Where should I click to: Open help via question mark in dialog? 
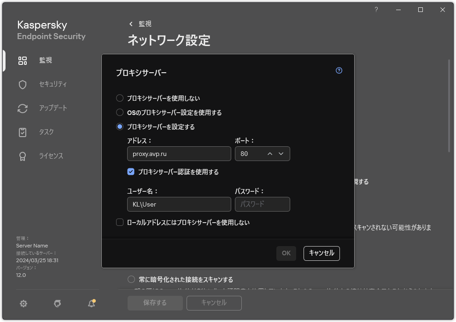(x=339, y=70)
